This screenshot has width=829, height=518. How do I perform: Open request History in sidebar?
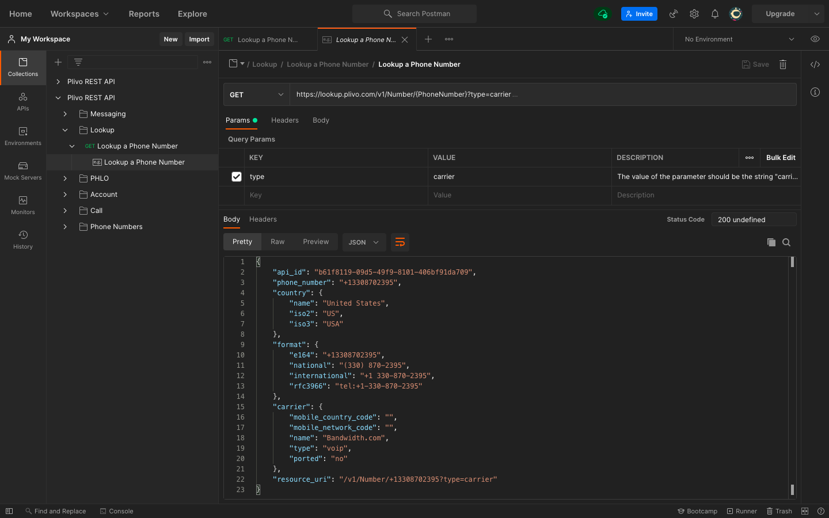[23, 240]
